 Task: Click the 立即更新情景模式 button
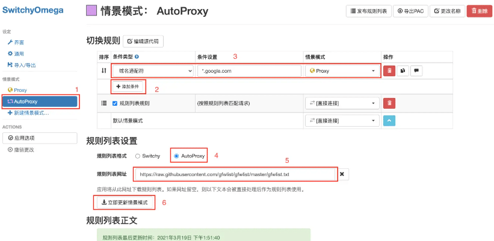tap(125, 203)
